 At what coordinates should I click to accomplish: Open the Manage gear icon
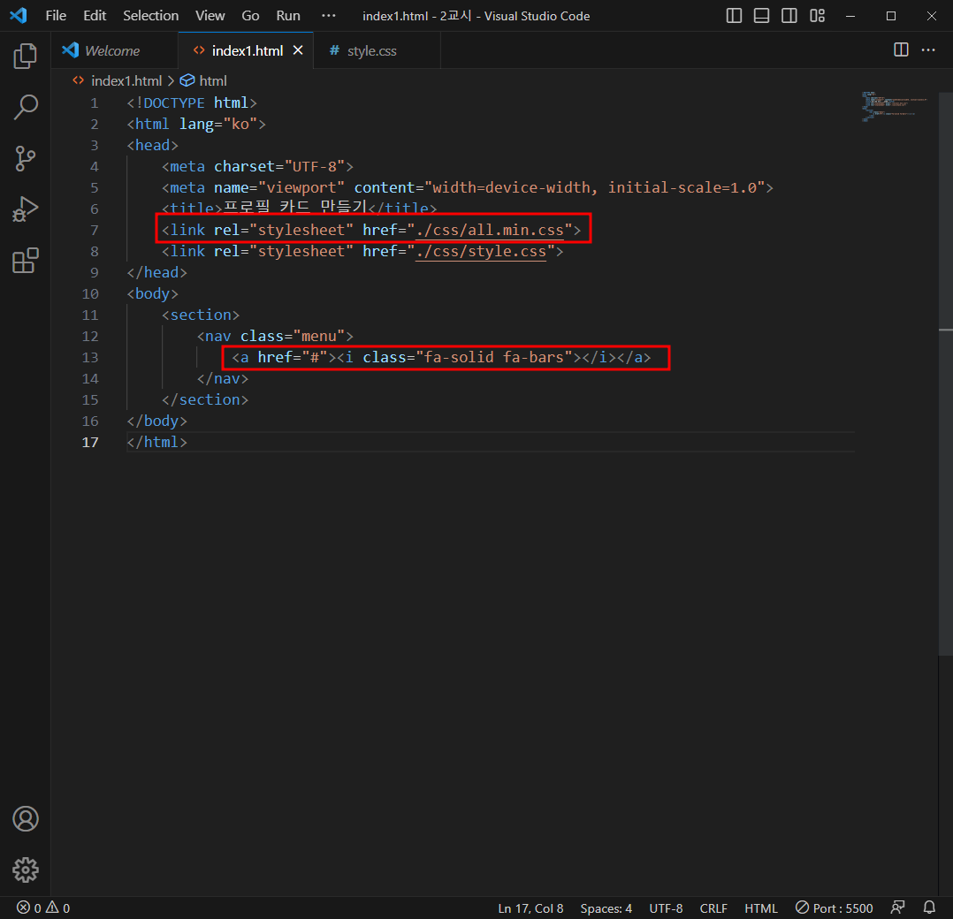click(x=25, y=870)
